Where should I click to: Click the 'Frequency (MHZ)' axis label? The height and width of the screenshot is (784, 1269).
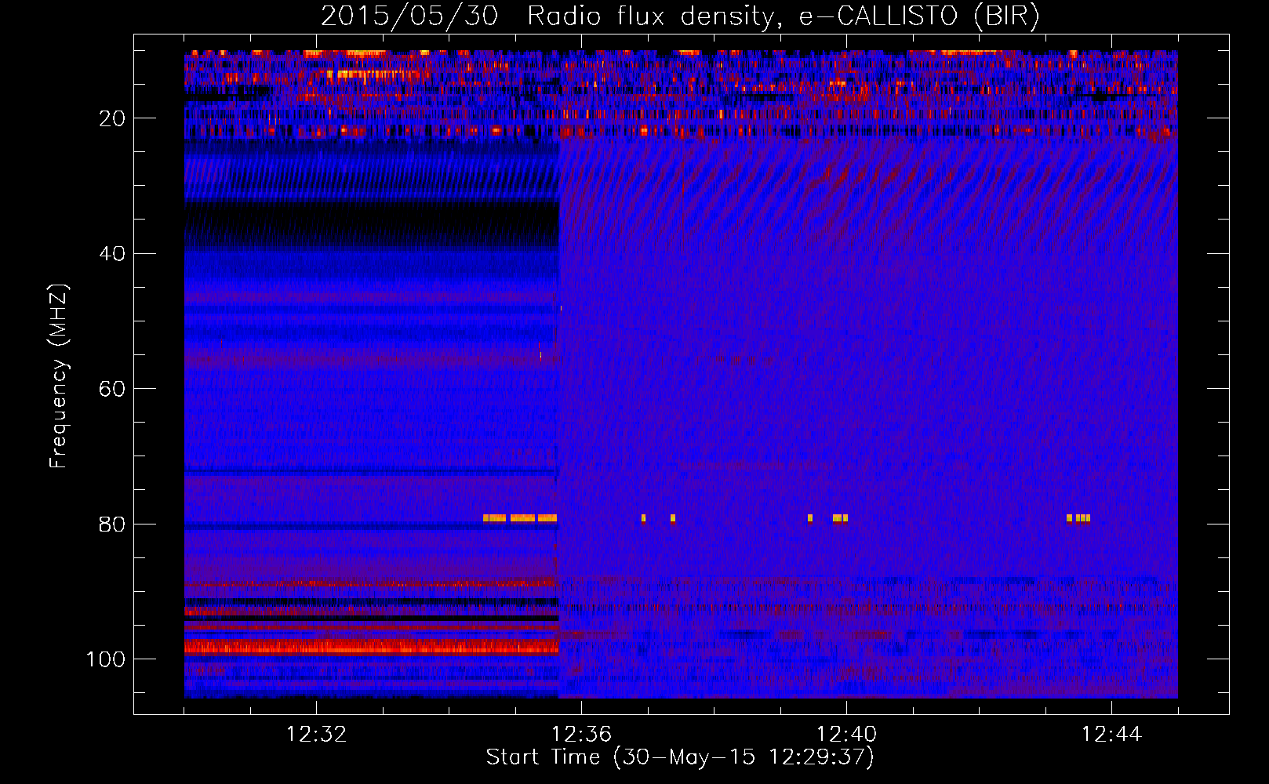59,376
